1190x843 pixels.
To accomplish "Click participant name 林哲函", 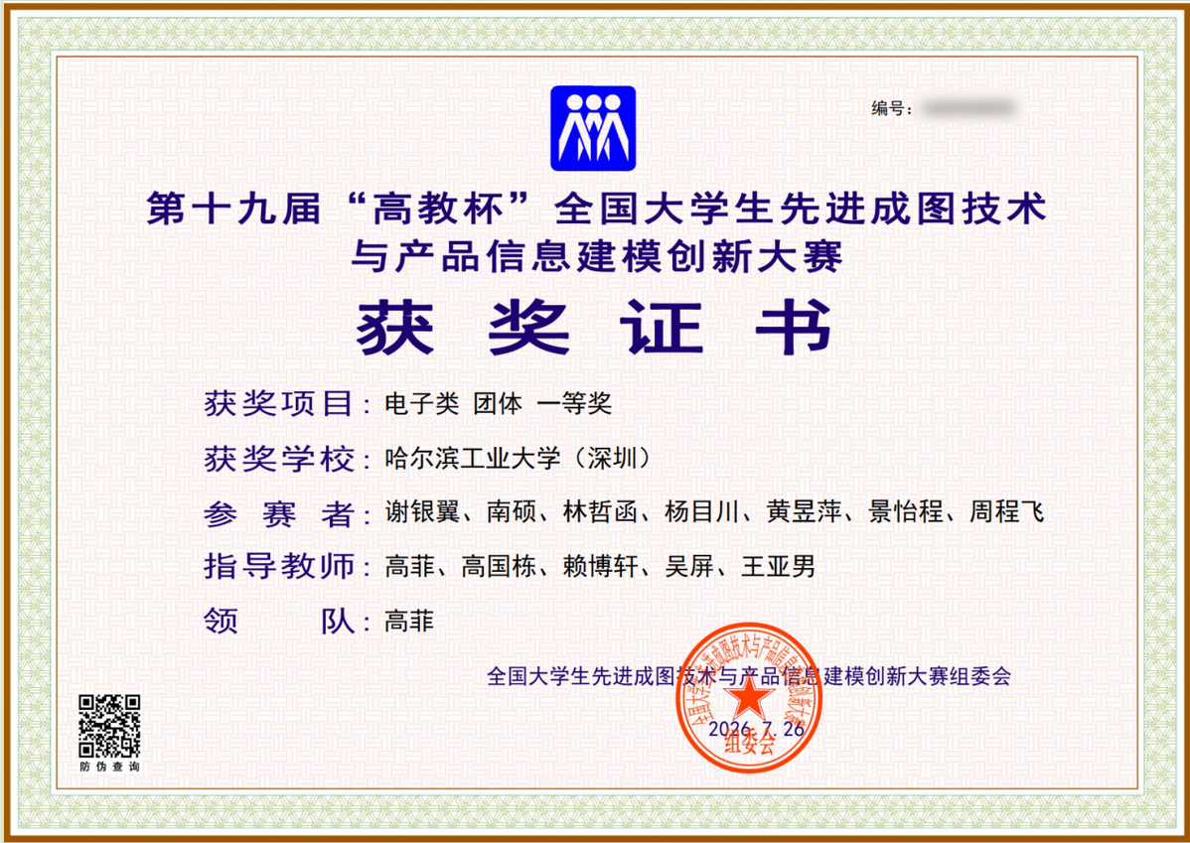I will 600,512.
